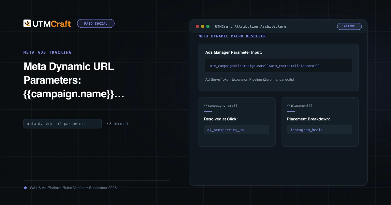Click the {{campaign.name}} card header
Image resolution: width=391 pixels, height=205 pixels.
pyautogui.click(x=221, y=106)
